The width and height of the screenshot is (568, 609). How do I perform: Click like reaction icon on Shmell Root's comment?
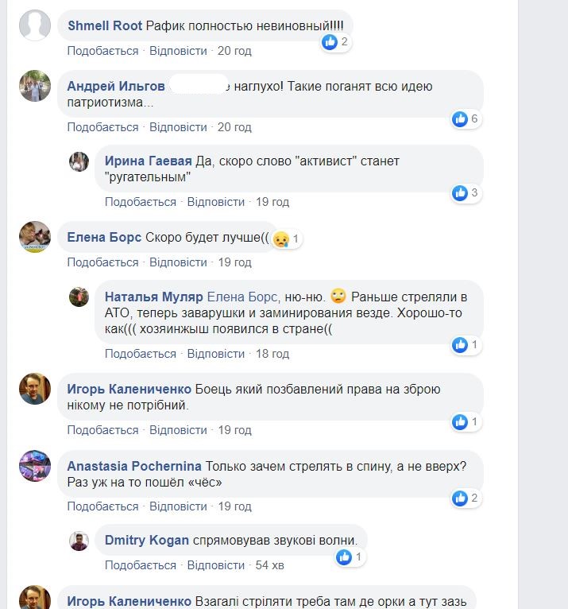coord(330,42)
